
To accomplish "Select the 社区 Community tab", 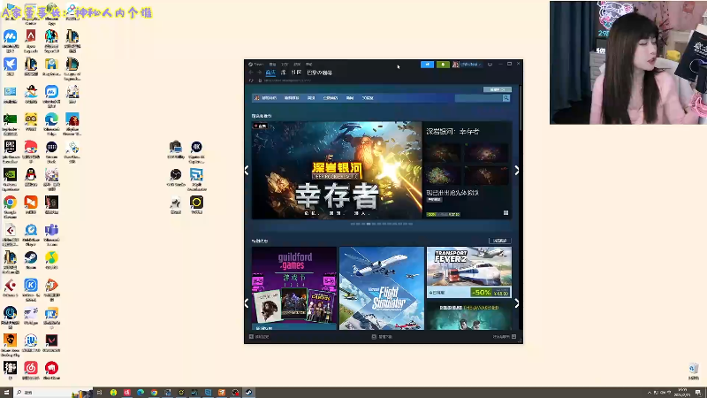I will click(x=296, y=73).
